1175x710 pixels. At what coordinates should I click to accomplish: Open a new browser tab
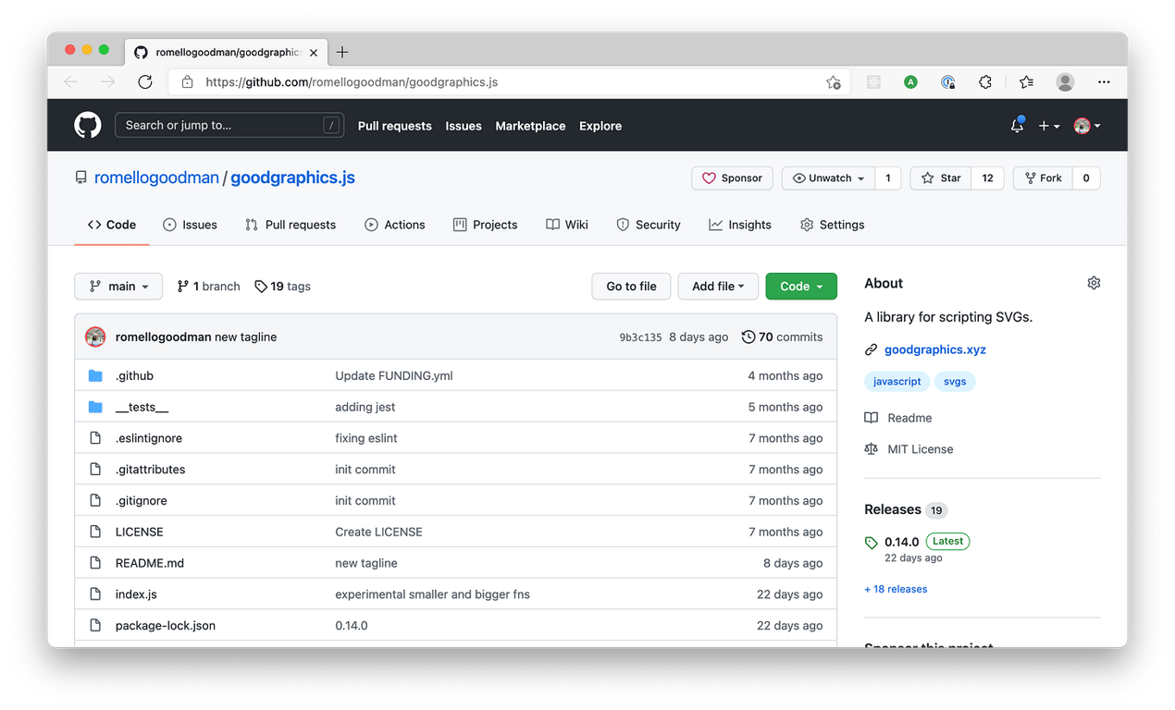coord(342,52)
